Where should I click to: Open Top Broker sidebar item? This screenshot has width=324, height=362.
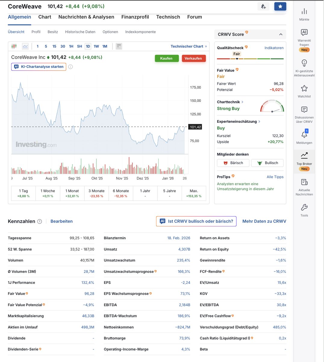click(304, 161)
